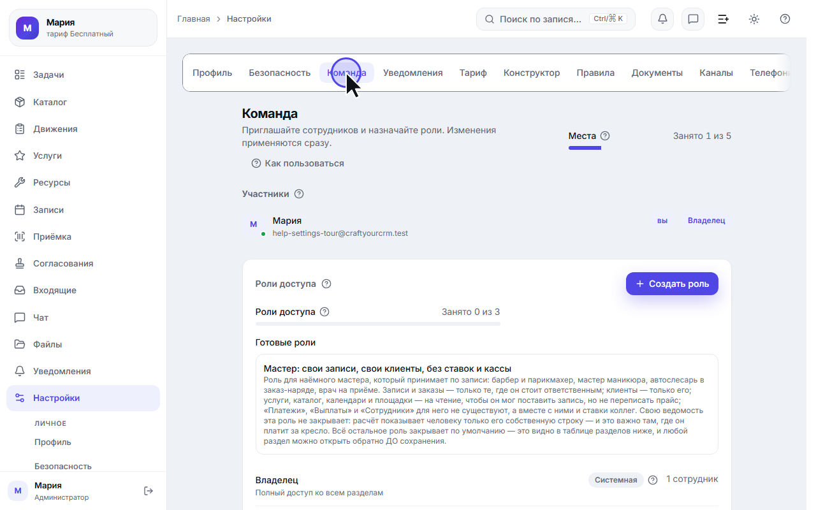Click the help icon next to Места
The image size is (816, 510).
(x=605, y=136)
